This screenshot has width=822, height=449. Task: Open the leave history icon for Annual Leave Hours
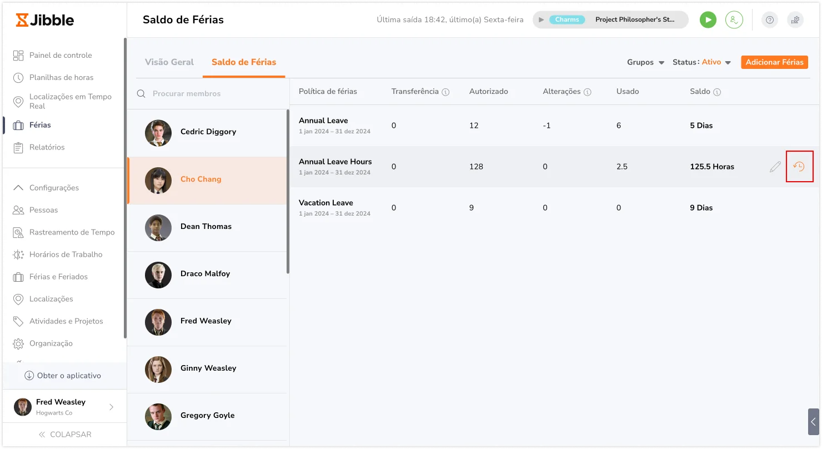click(799, 167)
